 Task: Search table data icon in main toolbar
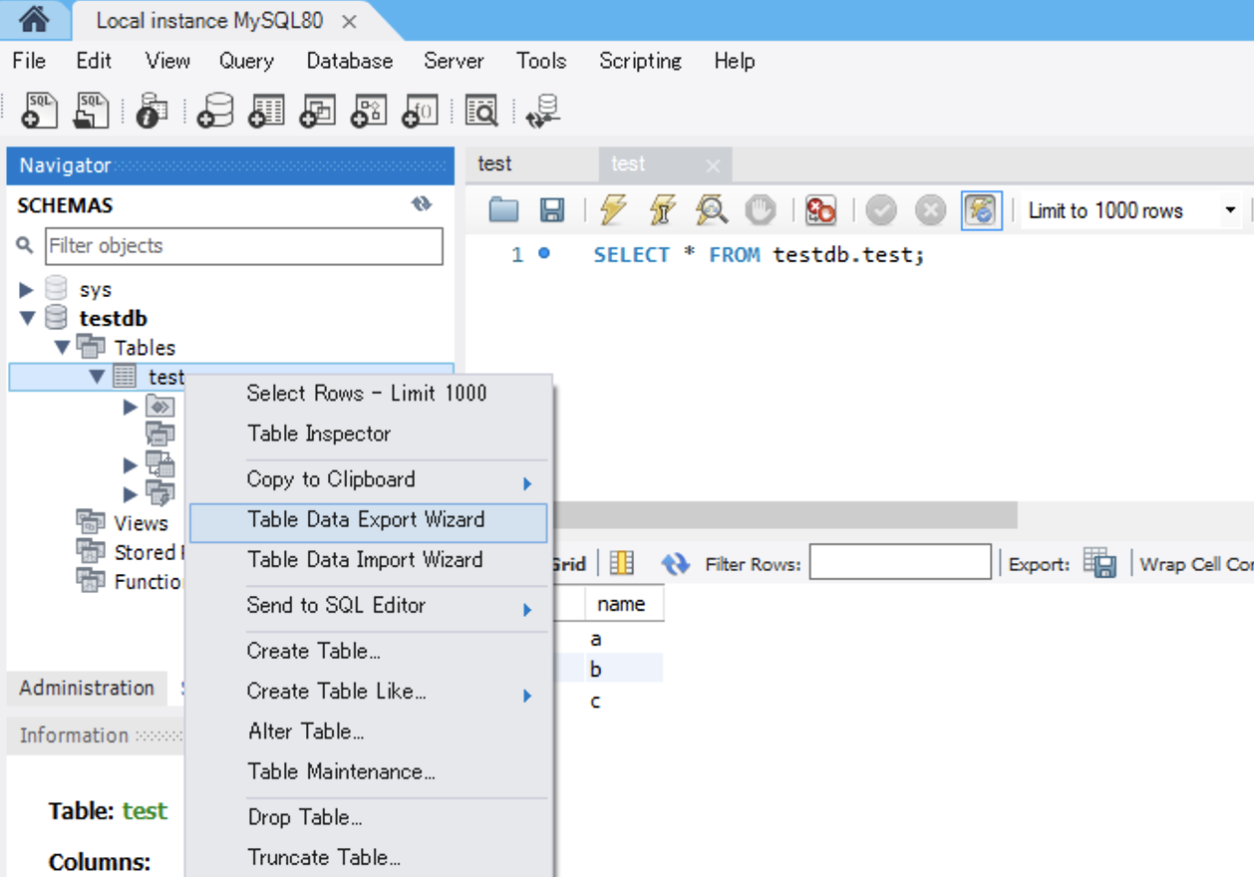coord(481,110)
